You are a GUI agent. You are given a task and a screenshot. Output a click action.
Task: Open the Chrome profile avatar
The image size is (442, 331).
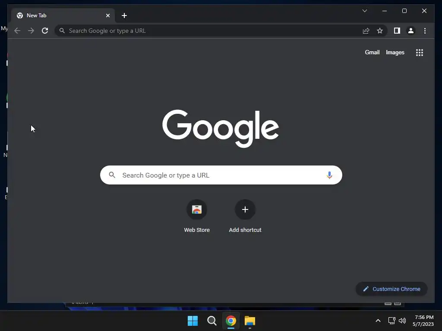[x=411, y=31]
